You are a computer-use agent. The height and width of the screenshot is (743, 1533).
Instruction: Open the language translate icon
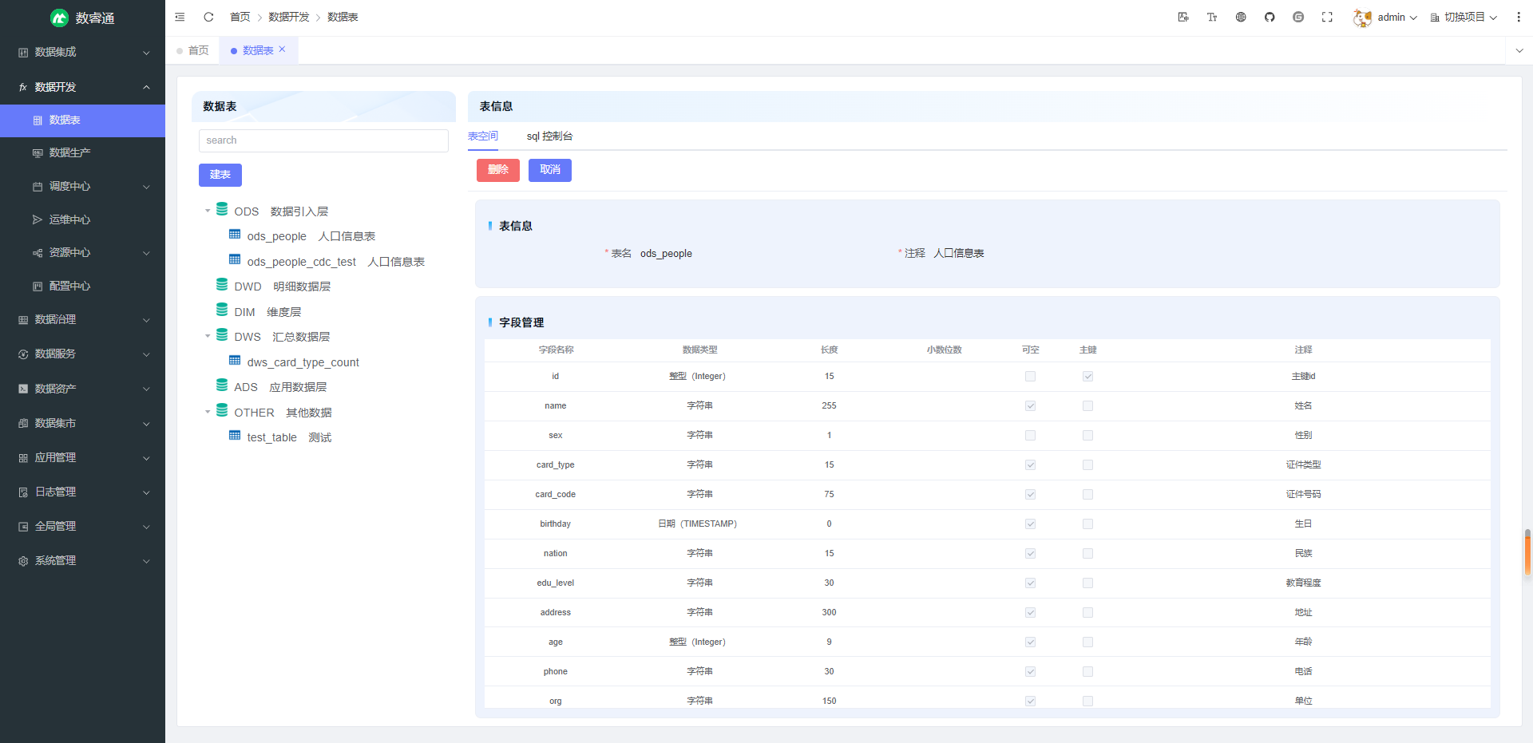click(x=1183, y=17)
